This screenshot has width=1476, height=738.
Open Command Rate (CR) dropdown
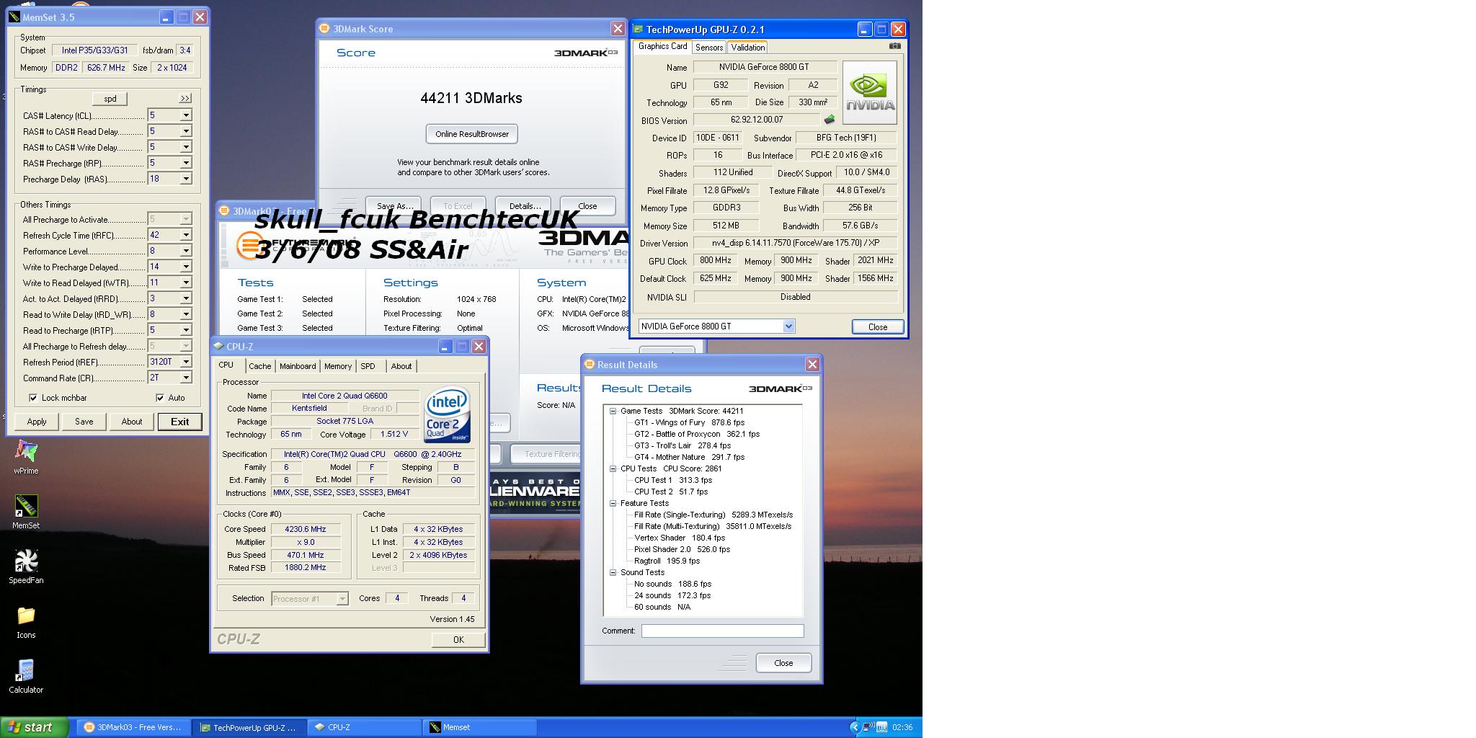186,378
